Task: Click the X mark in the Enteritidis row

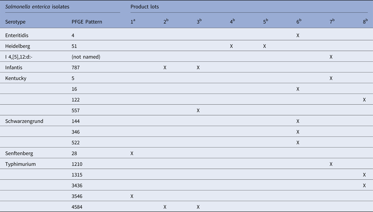Action: click(298, 35)
